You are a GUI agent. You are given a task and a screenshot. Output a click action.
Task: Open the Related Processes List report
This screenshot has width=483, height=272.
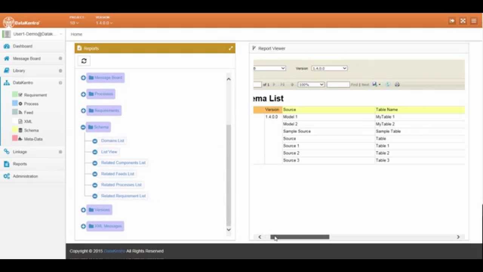pos(121,185)
